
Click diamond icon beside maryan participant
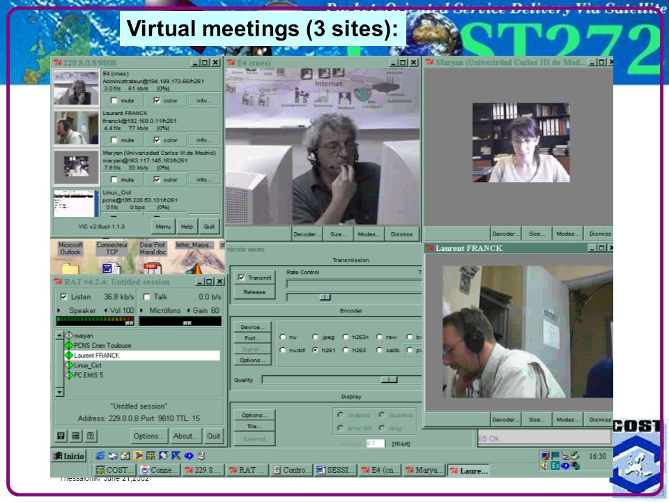coord(69,335)
